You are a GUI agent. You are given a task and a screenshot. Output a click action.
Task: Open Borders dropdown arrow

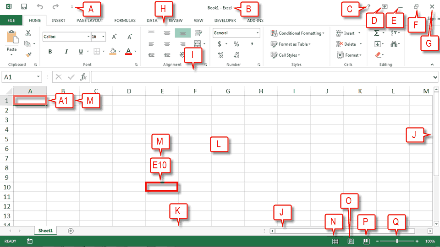pos(104,52)
